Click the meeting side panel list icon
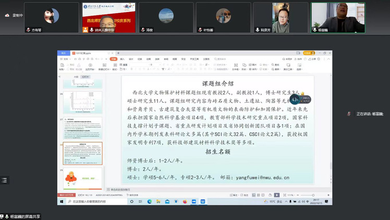The width and height of the screenshot is (390, 220). [4, 180]
